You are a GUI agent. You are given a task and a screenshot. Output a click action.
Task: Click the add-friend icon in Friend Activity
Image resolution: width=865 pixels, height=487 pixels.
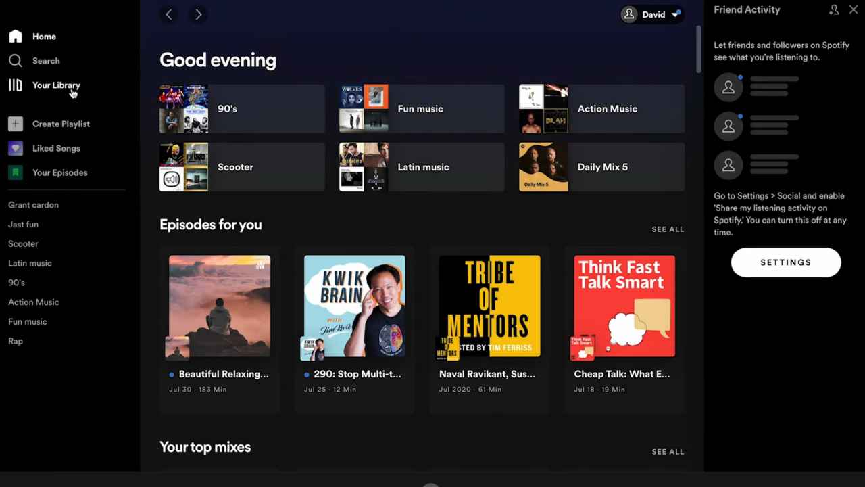834,9
